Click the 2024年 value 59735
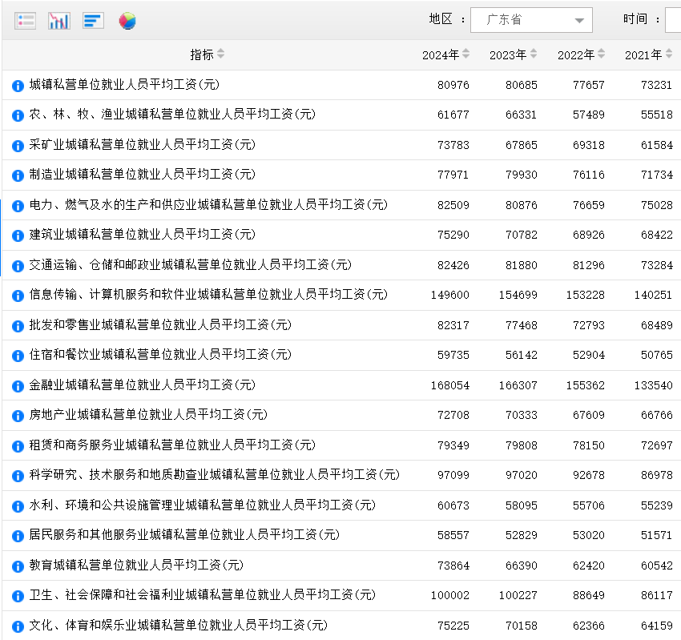 pyautogui.click(x=453, y=356)
